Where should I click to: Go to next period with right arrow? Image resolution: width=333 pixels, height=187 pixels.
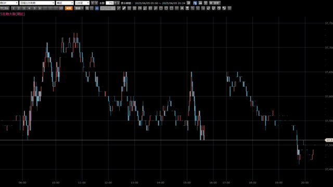[96, 3]
